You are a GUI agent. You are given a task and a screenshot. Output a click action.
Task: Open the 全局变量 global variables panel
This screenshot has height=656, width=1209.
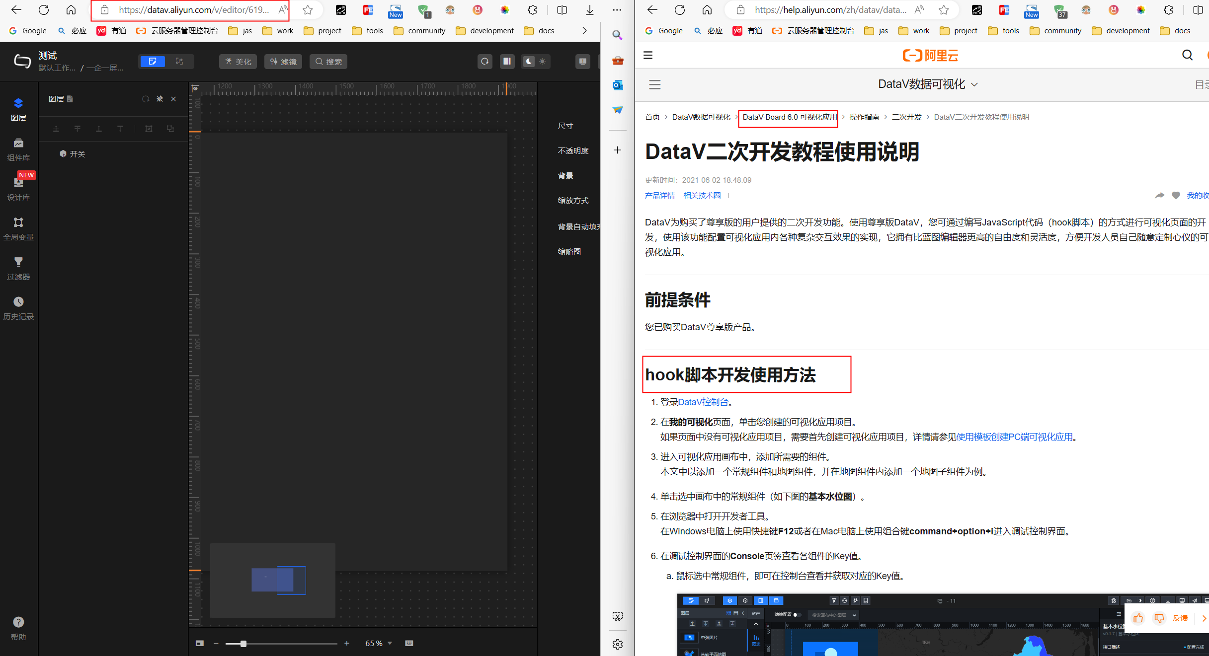[x=18, y=228]
